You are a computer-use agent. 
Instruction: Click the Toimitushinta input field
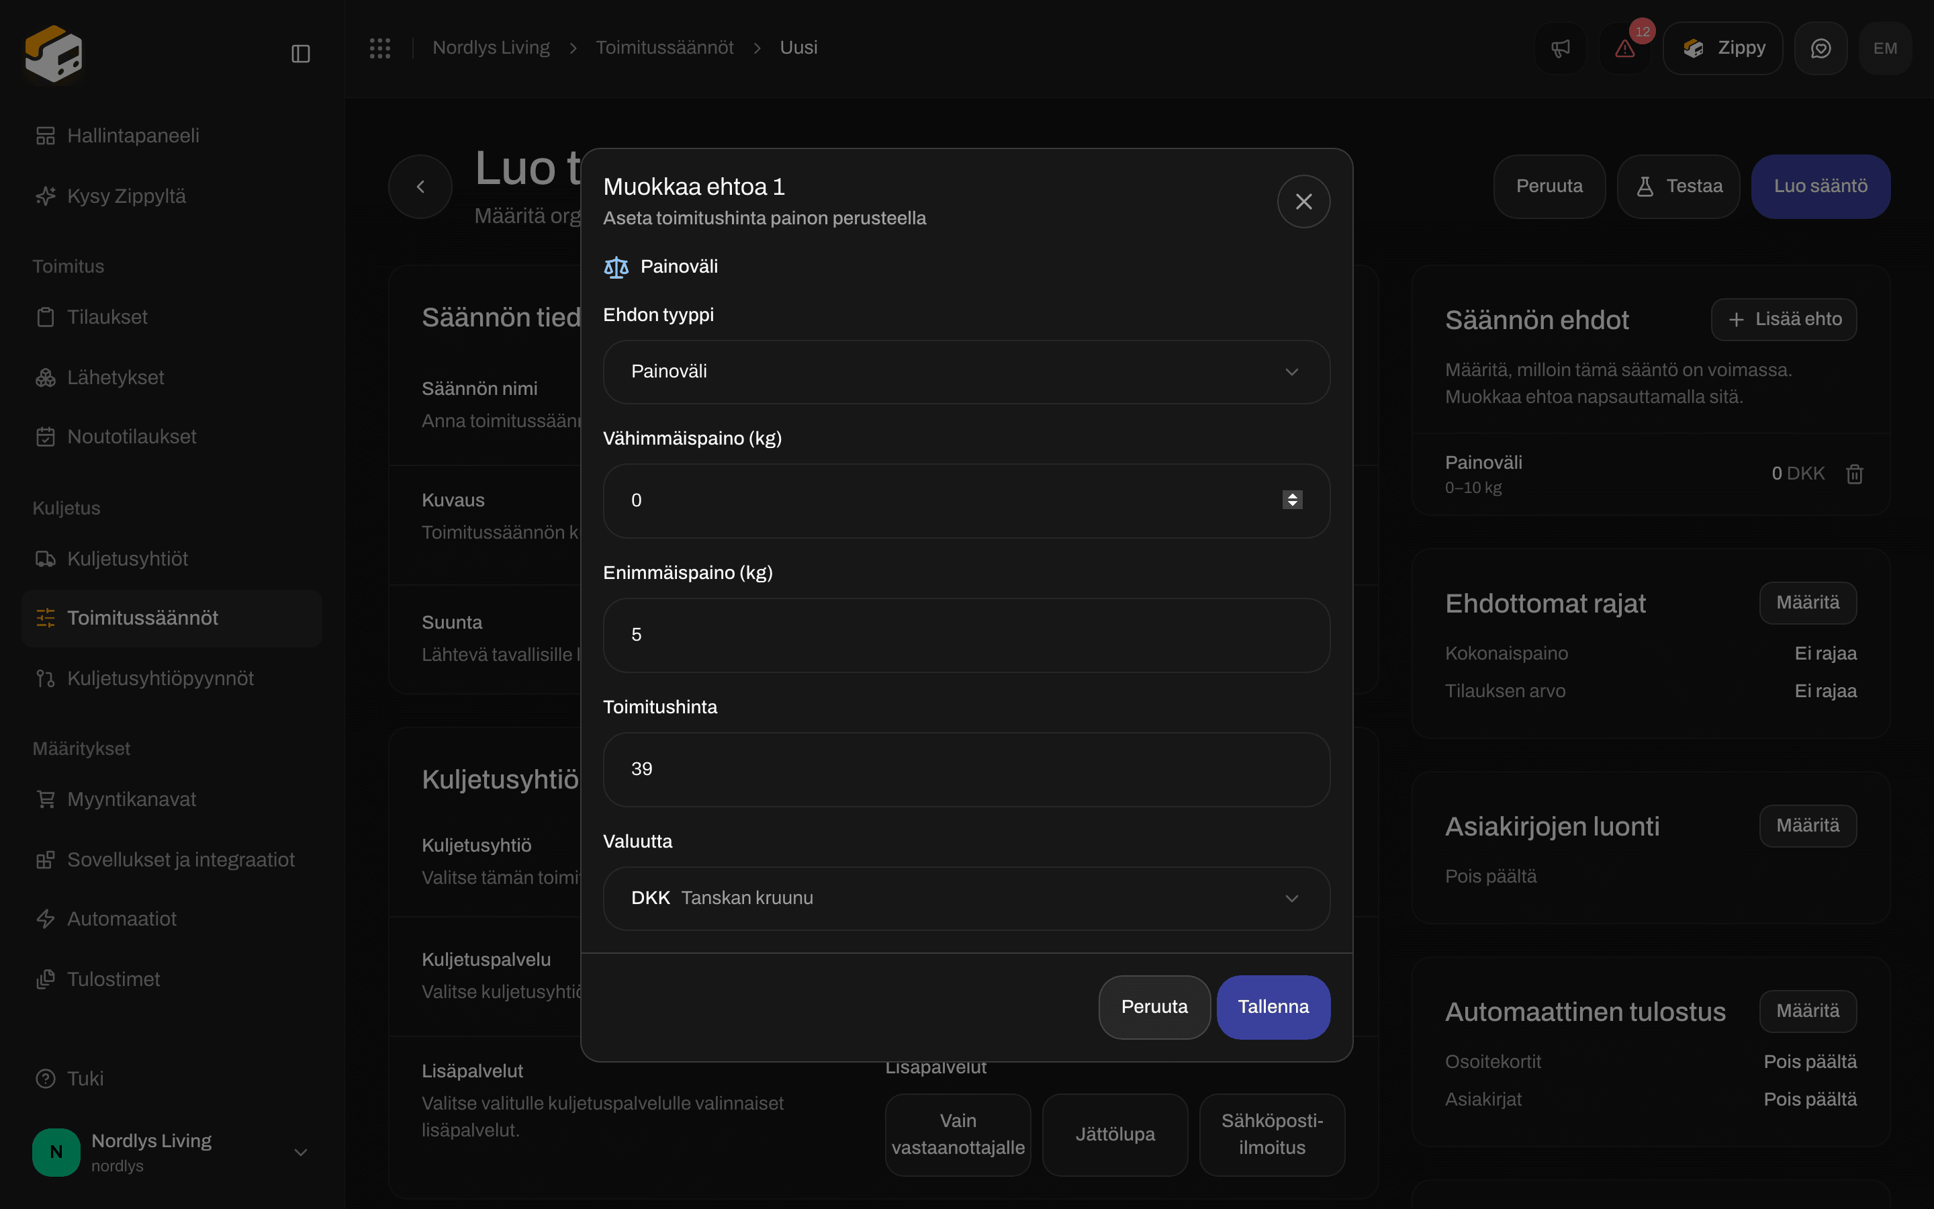[x=966, y=769]
